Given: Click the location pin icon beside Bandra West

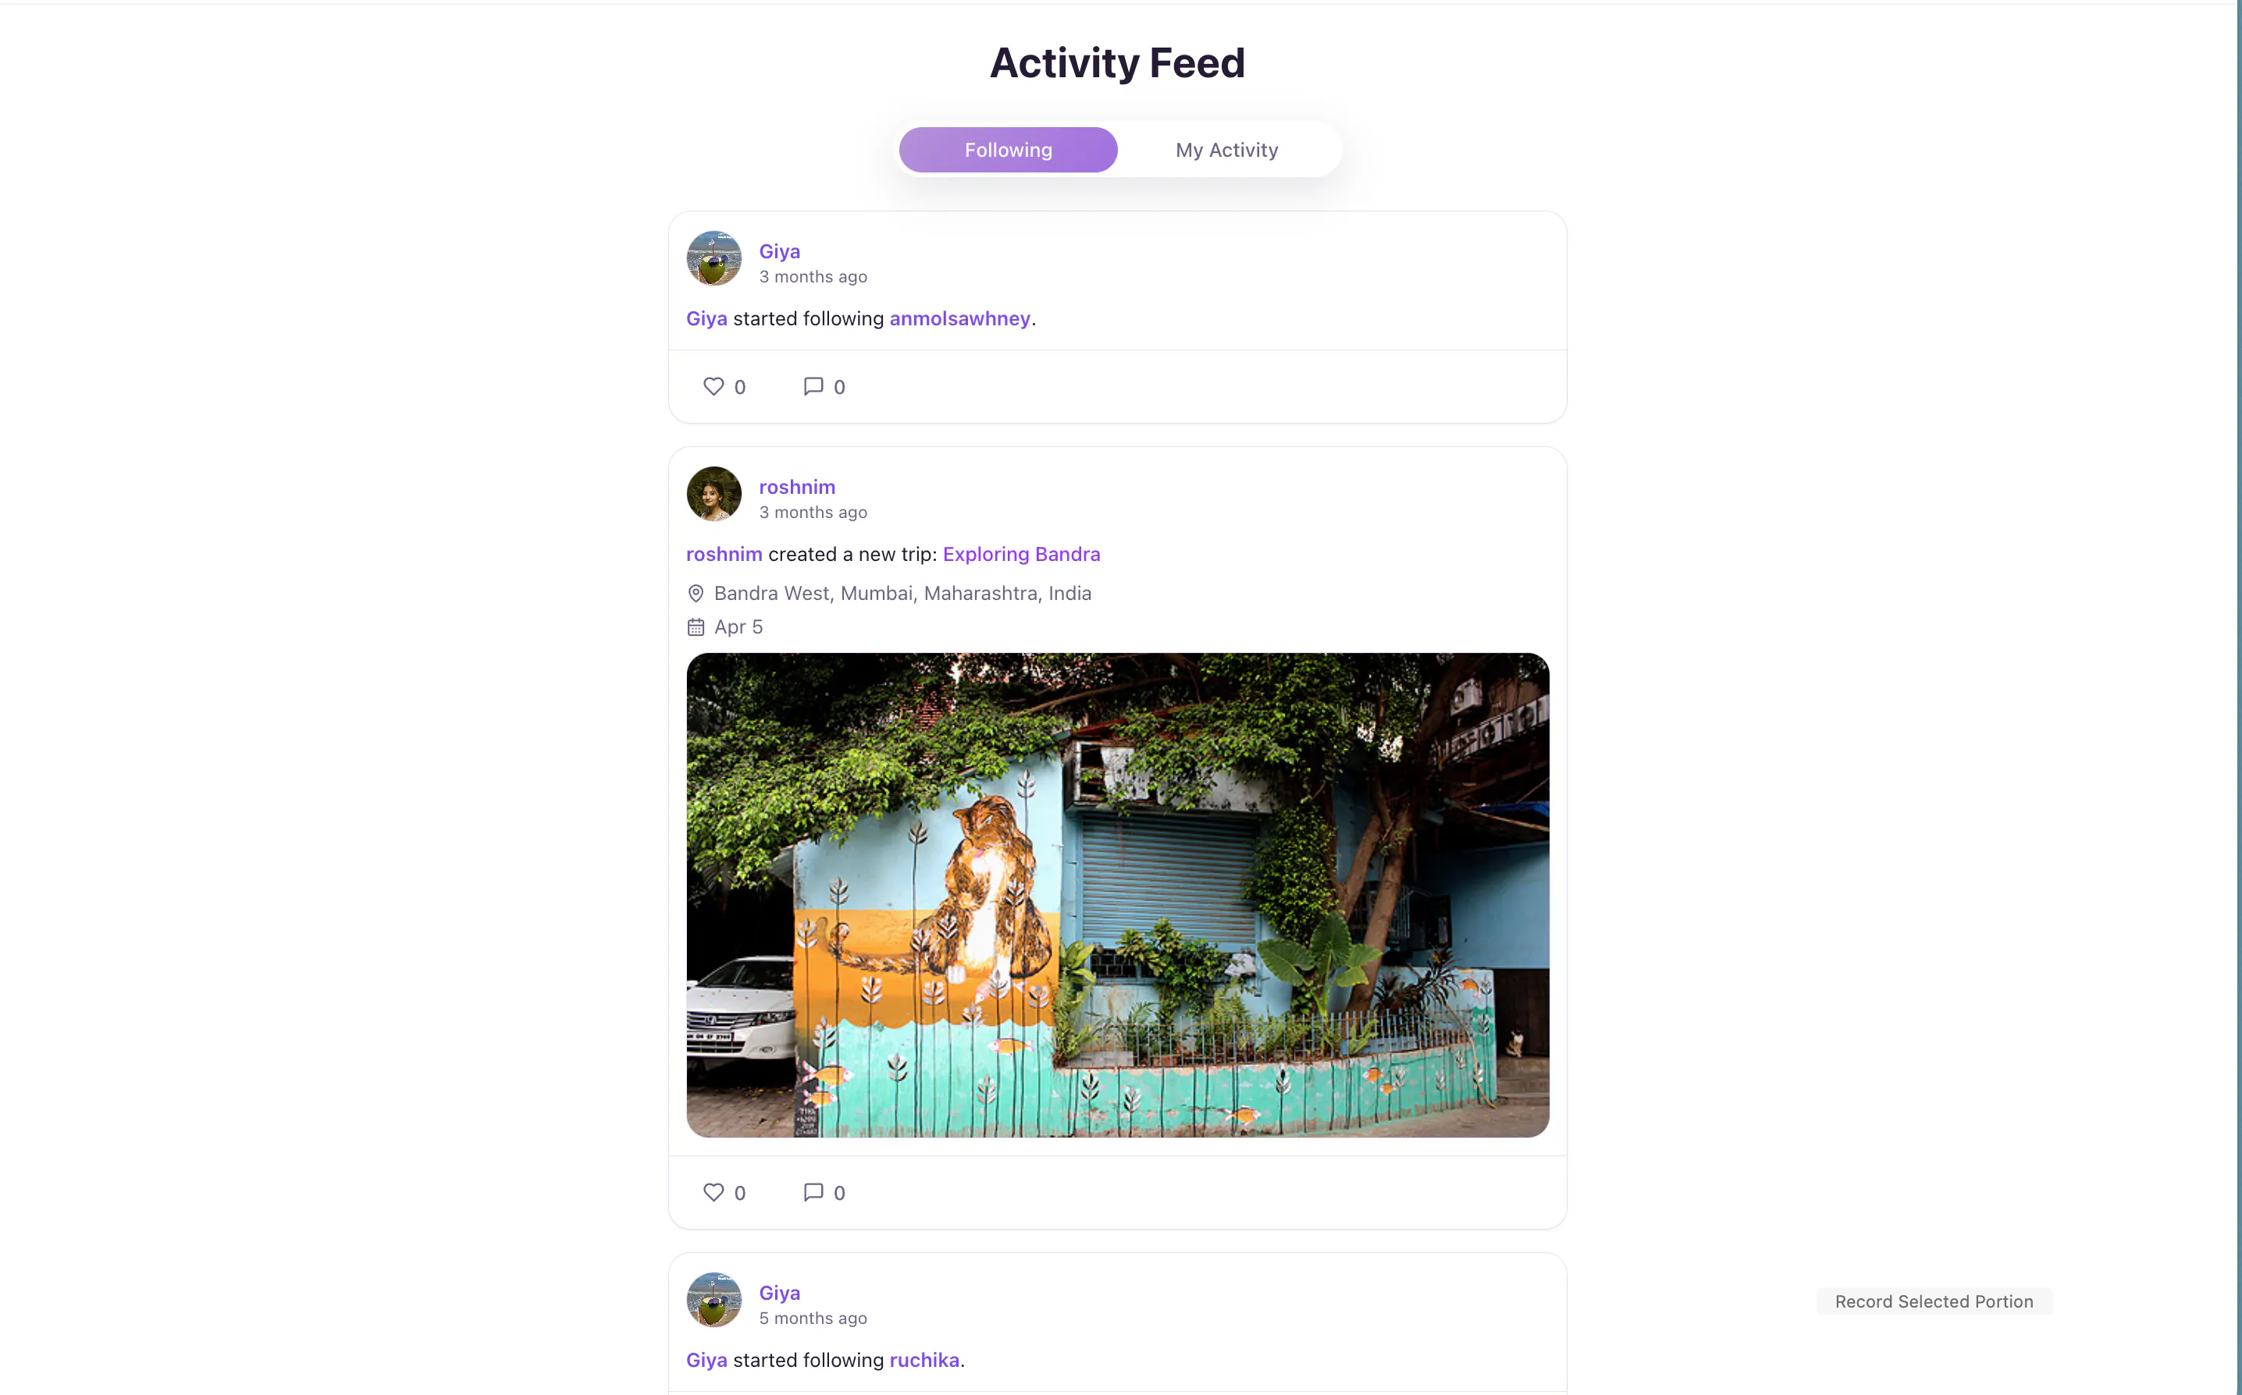Looking at the screenshot, I should click(696, 593).
